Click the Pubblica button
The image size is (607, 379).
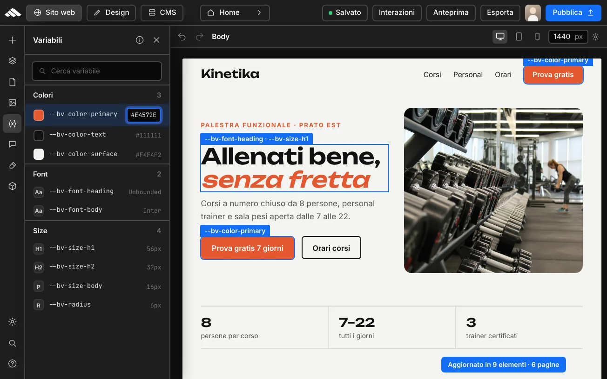(x=573, y=13)
